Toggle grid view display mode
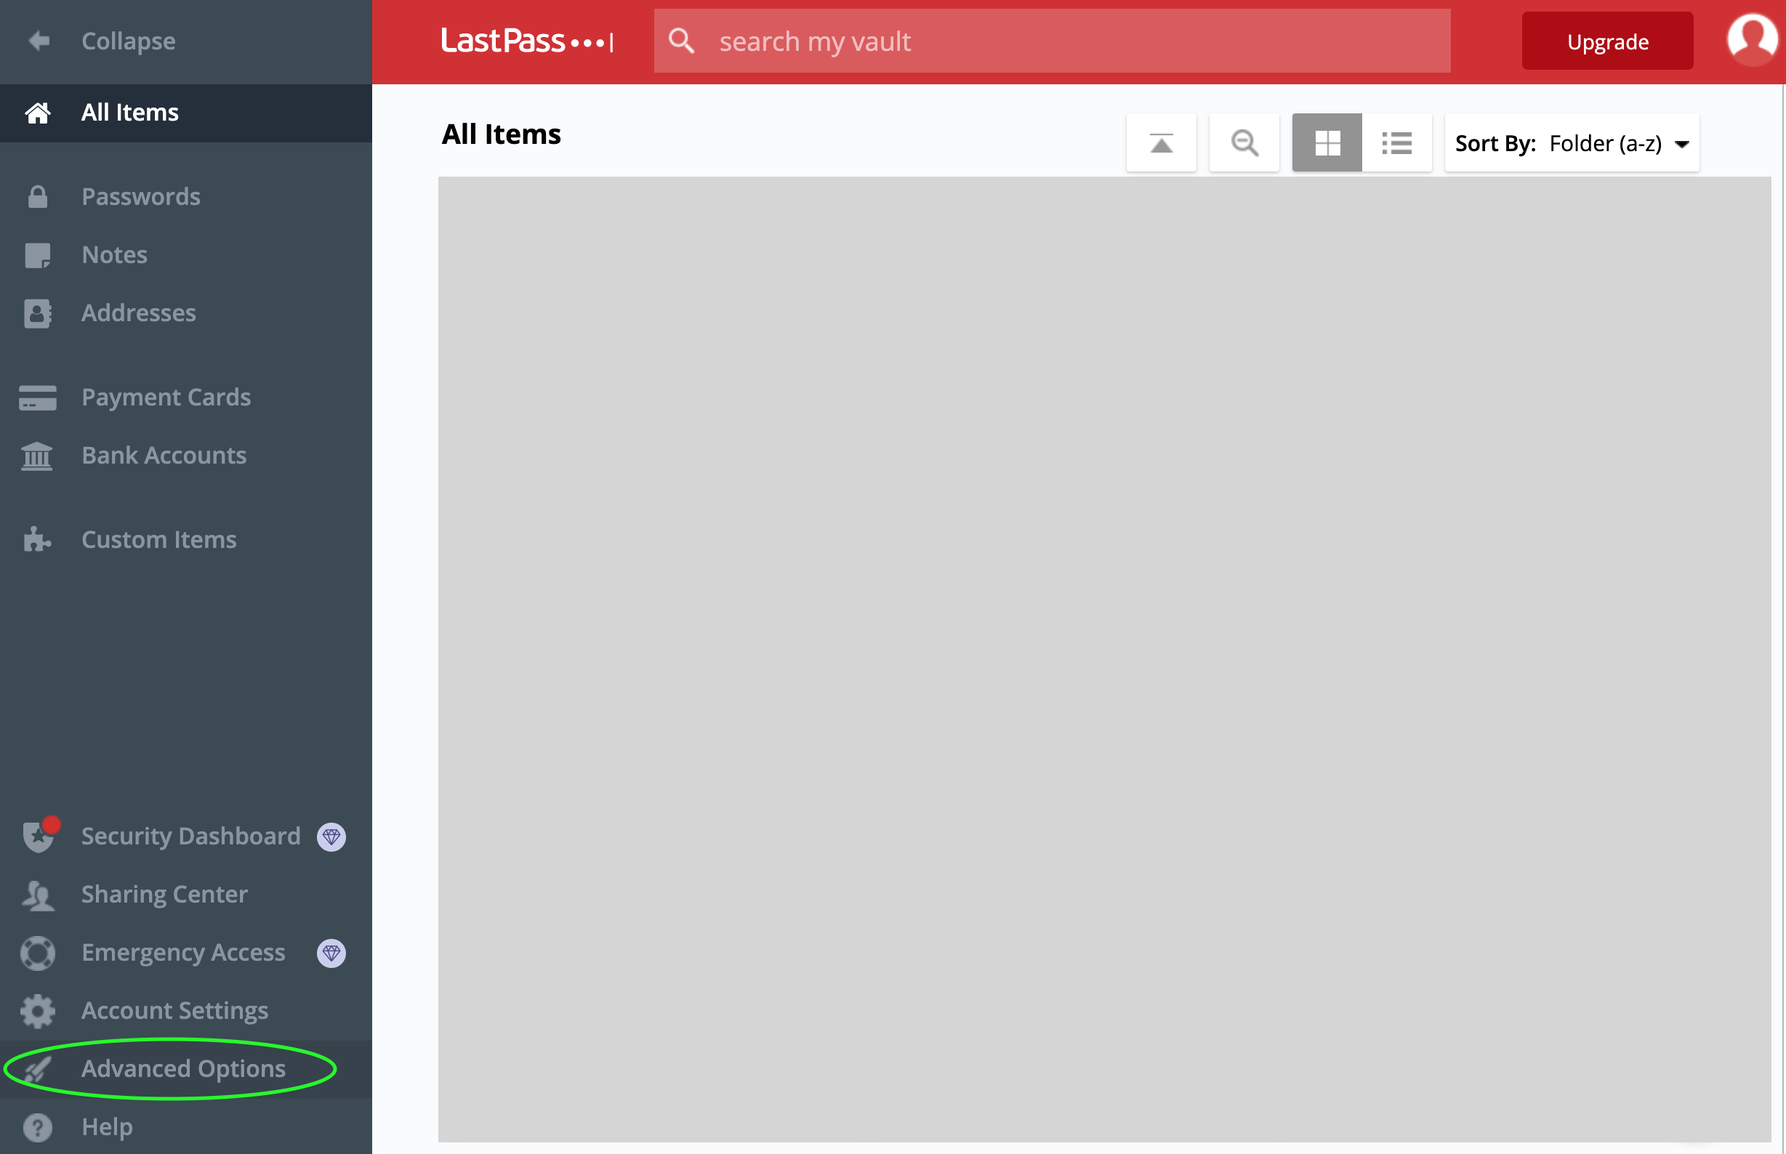Viewport: 1786px width, 1154px height. pos(1328,143)
